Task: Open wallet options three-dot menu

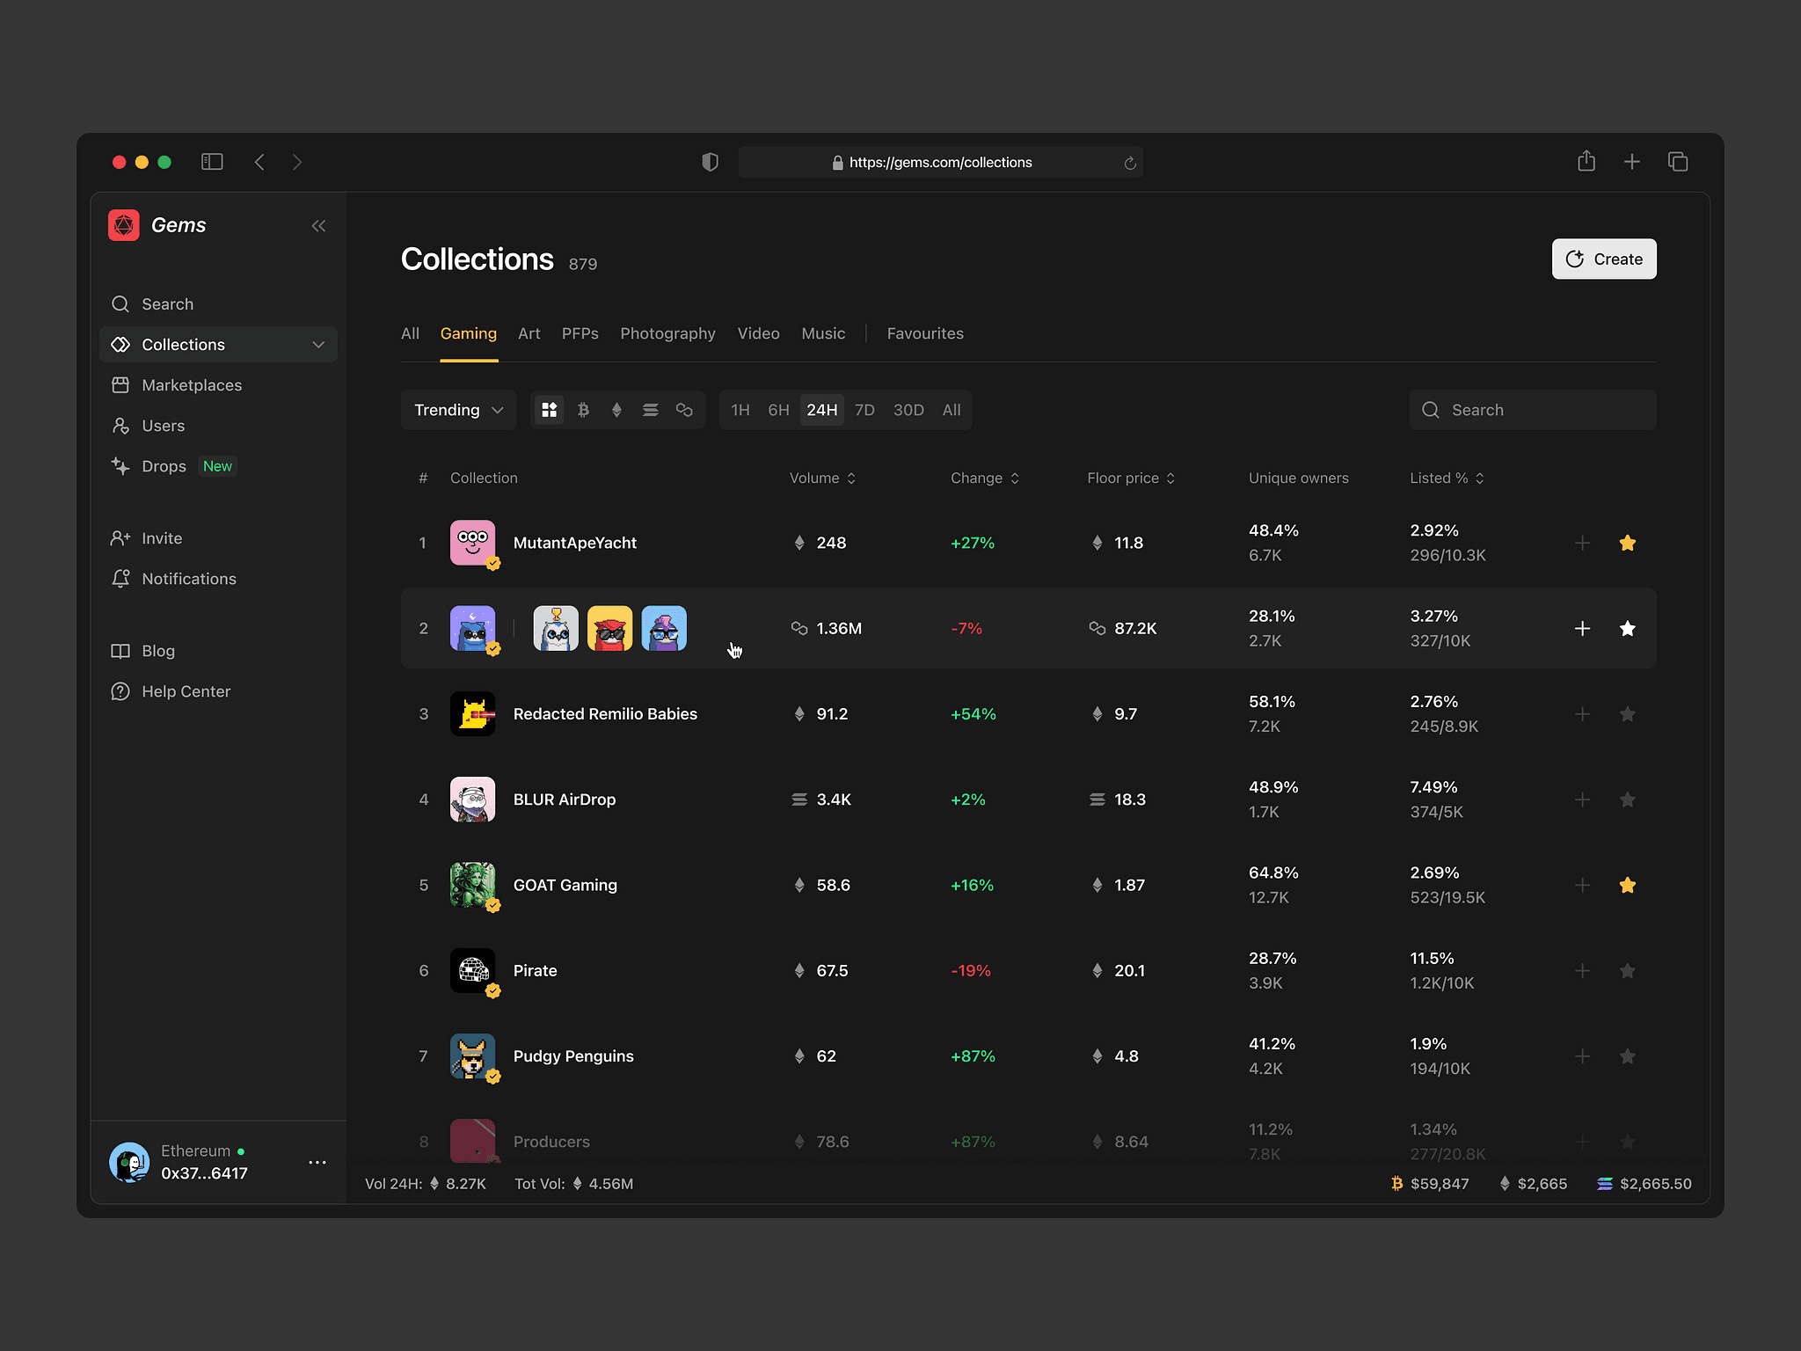Action: [317, 1162]
